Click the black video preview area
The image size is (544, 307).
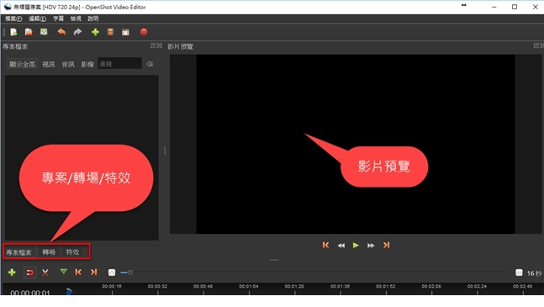click(x=356, y=144)
